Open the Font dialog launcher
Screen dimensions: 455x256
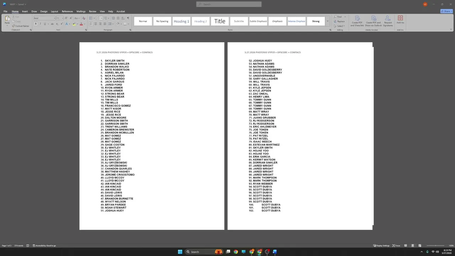click(x=86, y=30)
